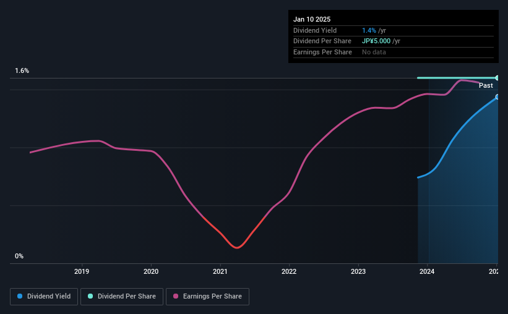The width and height of the screenshot is (508, 314).
Task: Click the "Past" label on the chart
Action: 486,86
